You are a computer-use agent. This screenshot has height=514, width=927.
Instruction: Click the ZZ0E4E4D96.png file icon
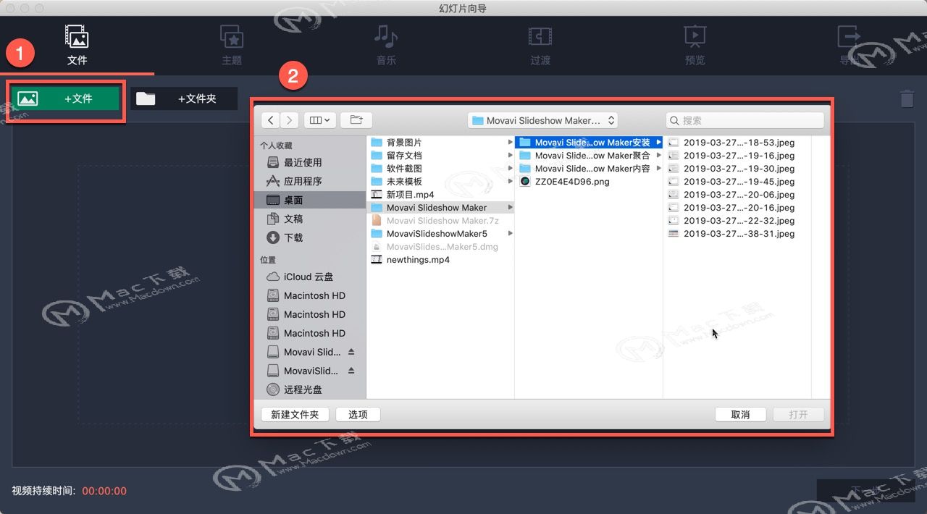coord(525,182)
